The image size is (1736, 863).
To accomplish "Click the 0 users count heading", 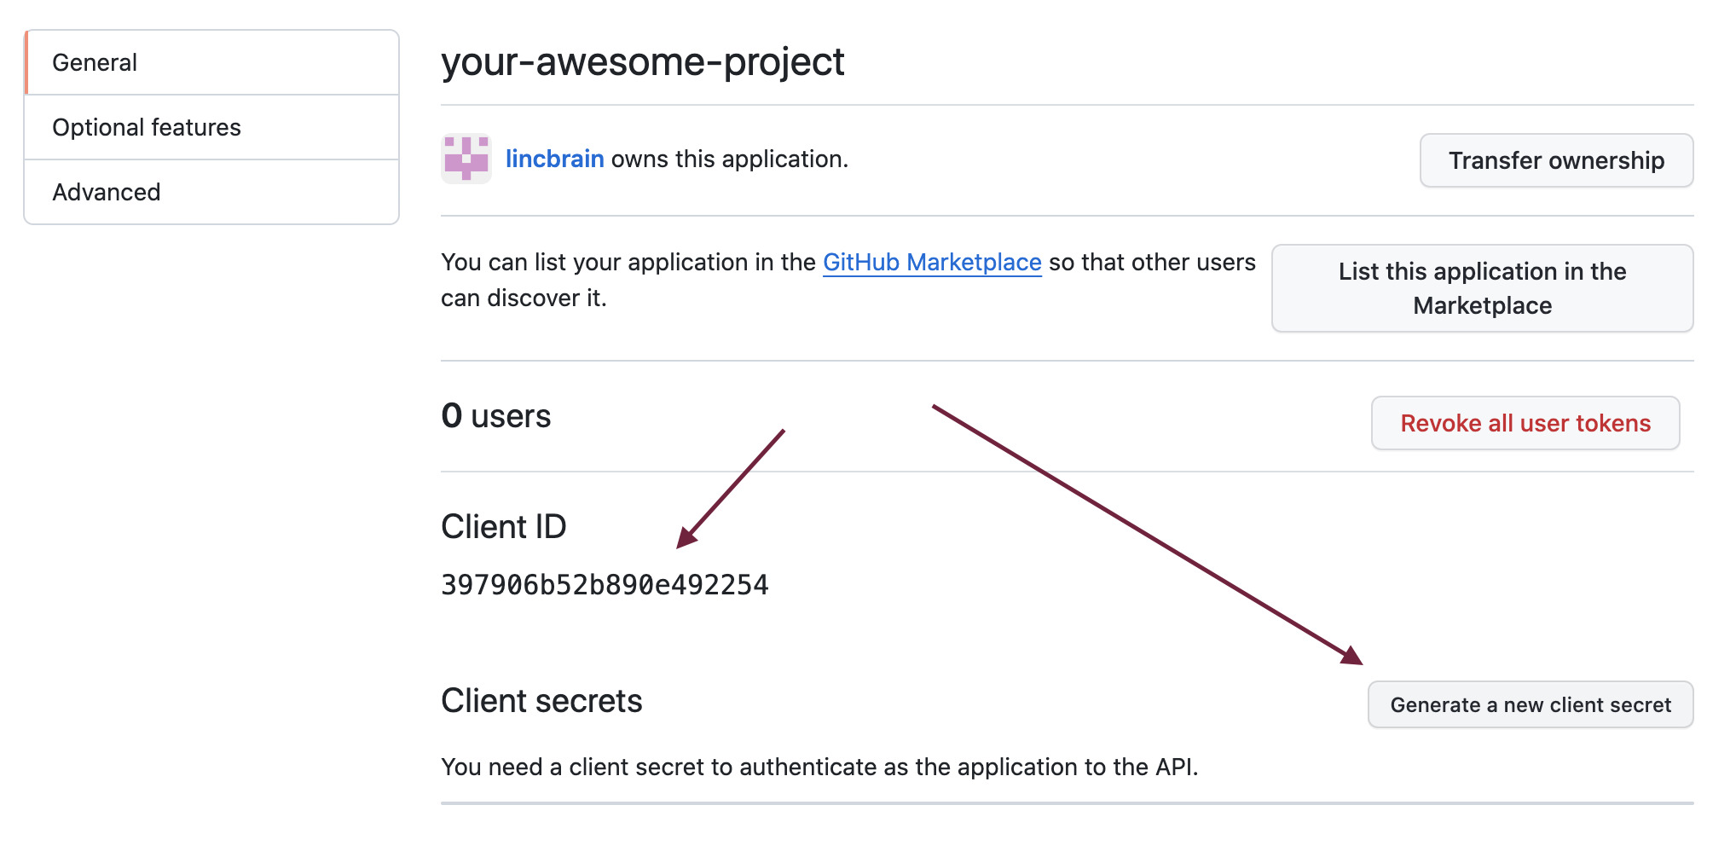I will [495, 416].
